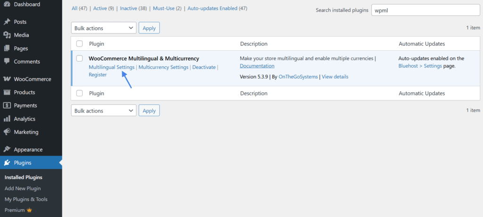
Task: Click the Plugins plug icon
Action: pos(7,163)
